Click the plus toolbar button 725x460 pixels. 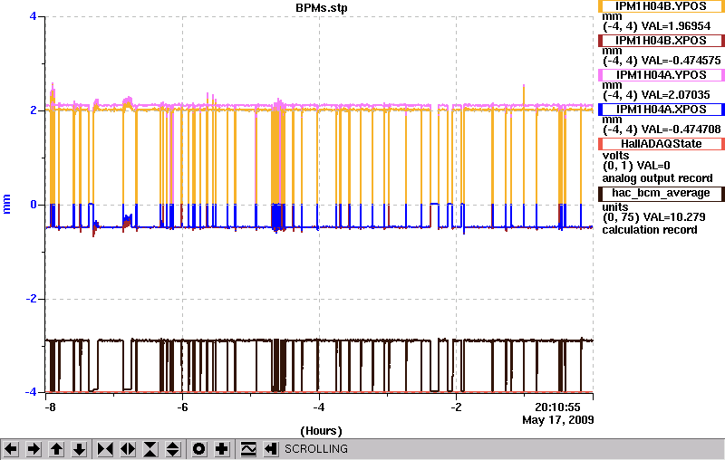(222, 449)
